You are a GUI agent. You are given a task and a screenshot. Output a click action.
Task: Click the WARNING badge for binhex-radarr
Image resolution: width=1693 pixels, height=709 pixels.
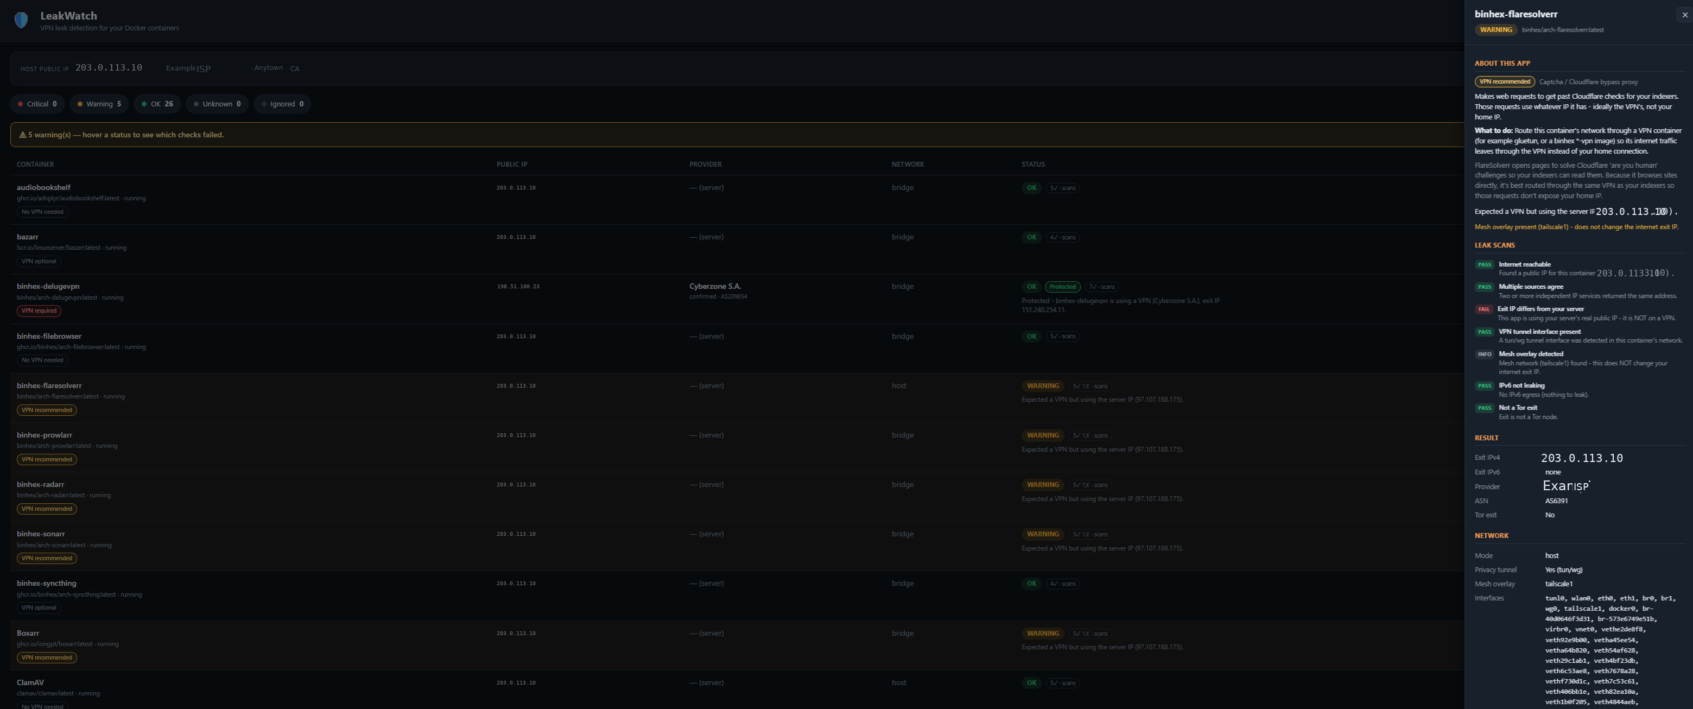(1042, 484)
